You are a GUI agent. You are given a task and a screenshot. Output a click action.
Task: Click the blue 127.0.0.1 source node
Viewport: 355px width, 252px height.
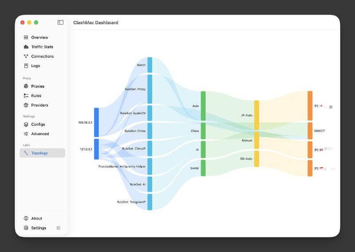pyautogui.click(x=96, y=149)
